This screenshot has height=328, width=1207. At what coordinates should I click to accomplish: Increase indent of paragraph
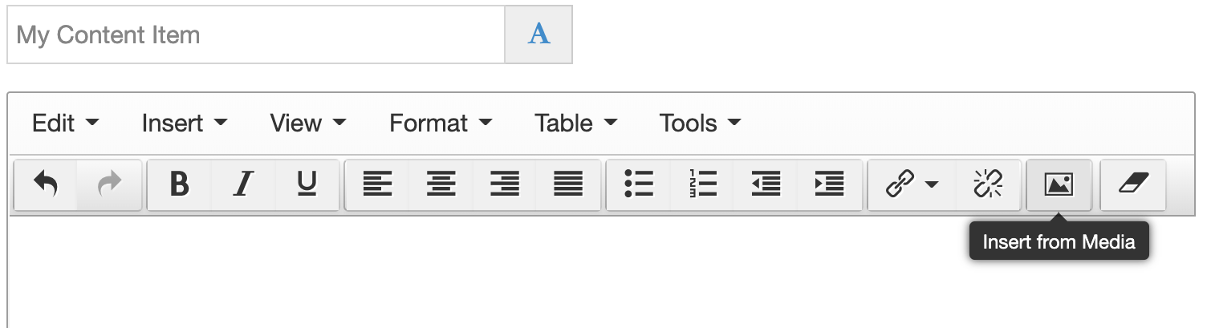tap(829, 185)
